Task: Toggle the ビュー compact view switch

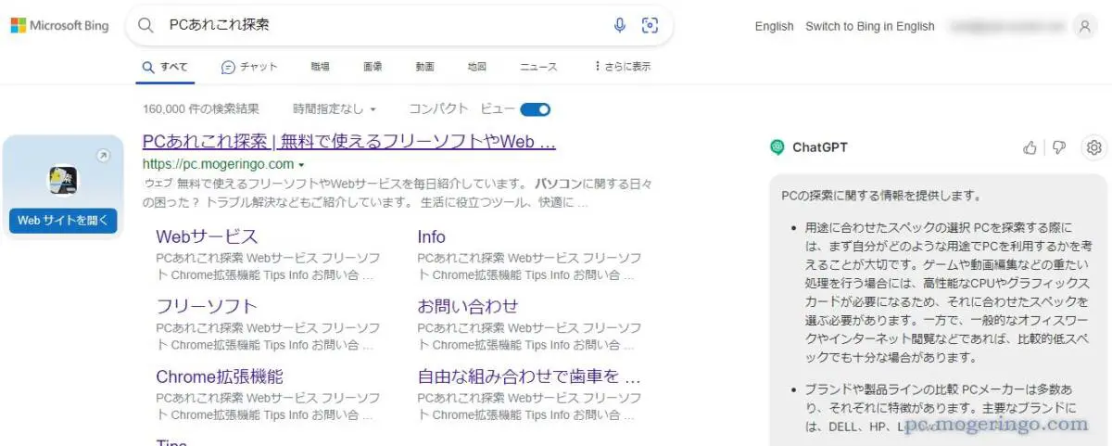Action: coord(536,109)
